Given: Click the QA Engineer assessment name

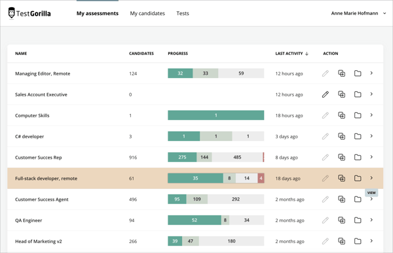Looking at the screenshot, I should (29, 220).
